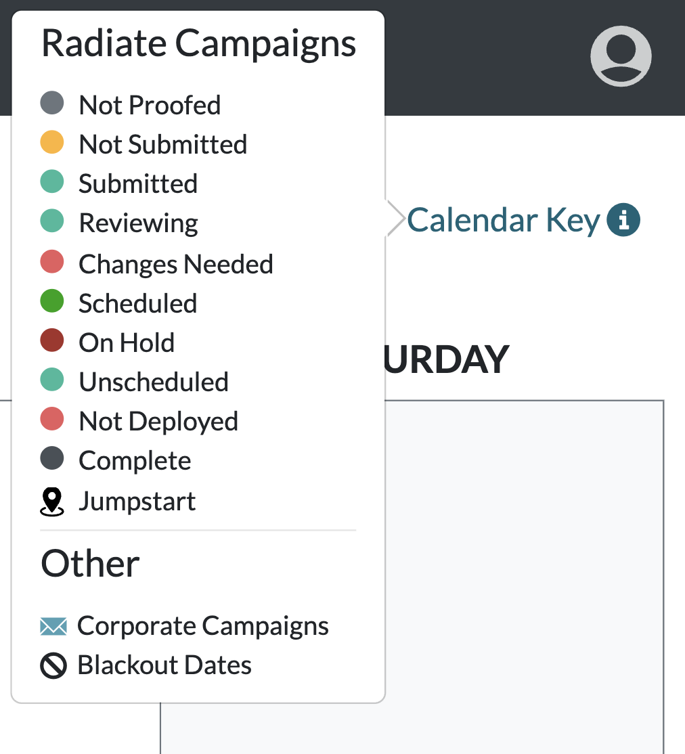Open the user profile avatar icon
The height and width of the screenshot is (754, 685).
[621, 56]
